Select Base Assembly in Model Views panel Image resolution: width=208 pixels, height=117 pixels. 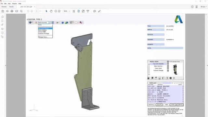point(158,66)
